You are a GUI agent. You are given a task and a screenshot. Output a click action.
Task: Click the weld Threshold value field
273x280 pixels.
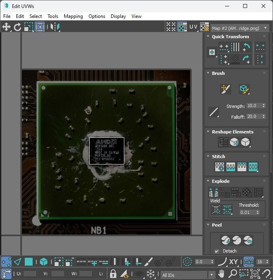tap(247, 212)
